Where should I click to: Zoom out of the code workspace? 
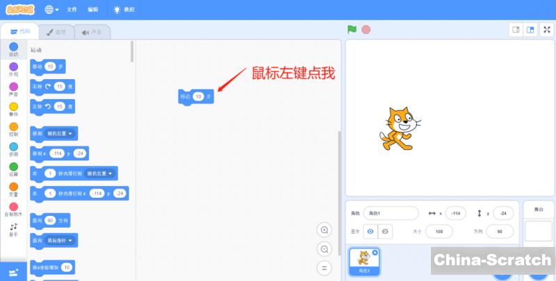(324, 249)
